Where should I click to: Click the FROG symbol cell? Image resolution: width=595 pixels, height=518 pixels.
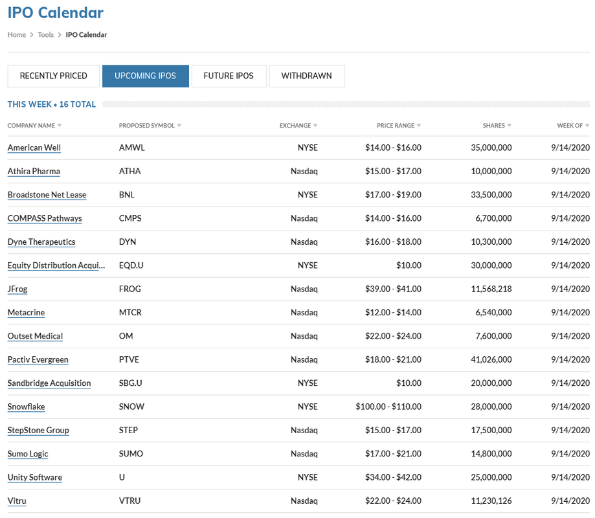[129, 289]
